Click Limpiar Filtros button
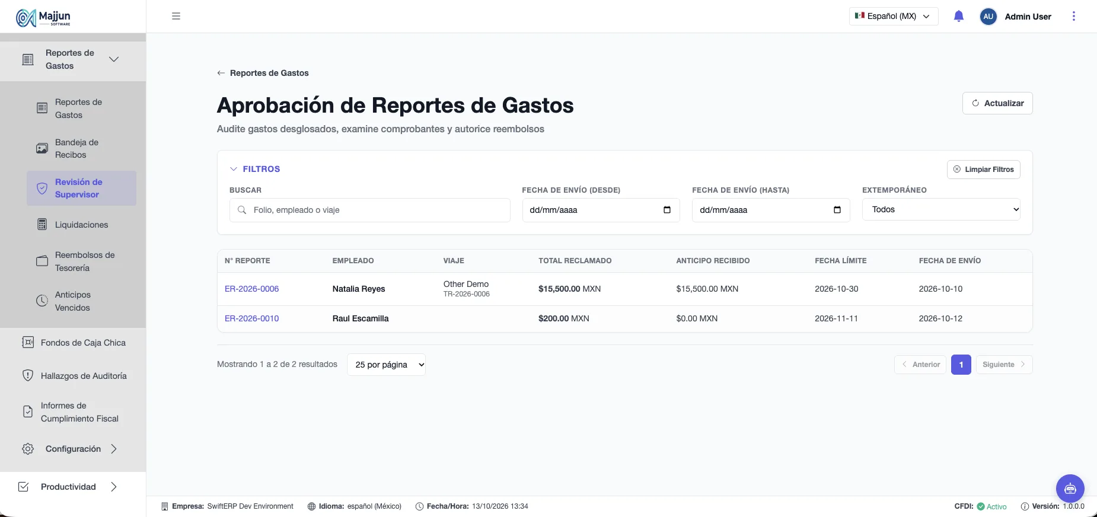 984,170
